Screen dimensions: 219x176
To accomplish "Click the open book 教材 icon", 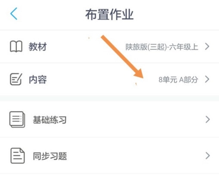I will [x=16, y=46].
